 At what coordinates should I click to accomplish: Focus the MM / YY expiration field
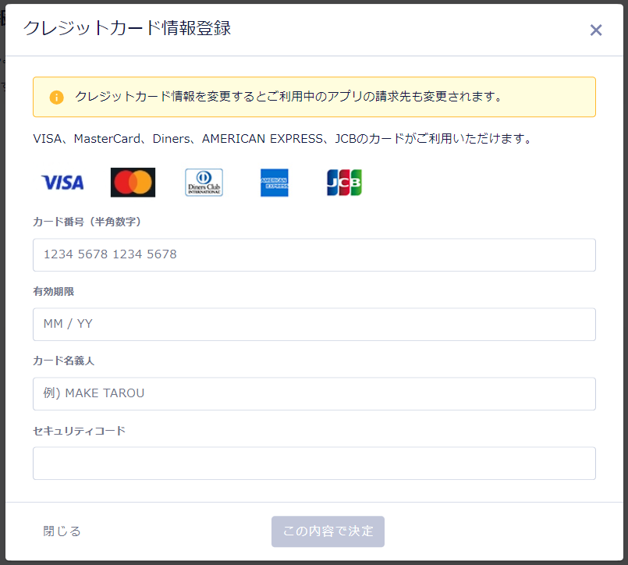click(x=314, y=324)
